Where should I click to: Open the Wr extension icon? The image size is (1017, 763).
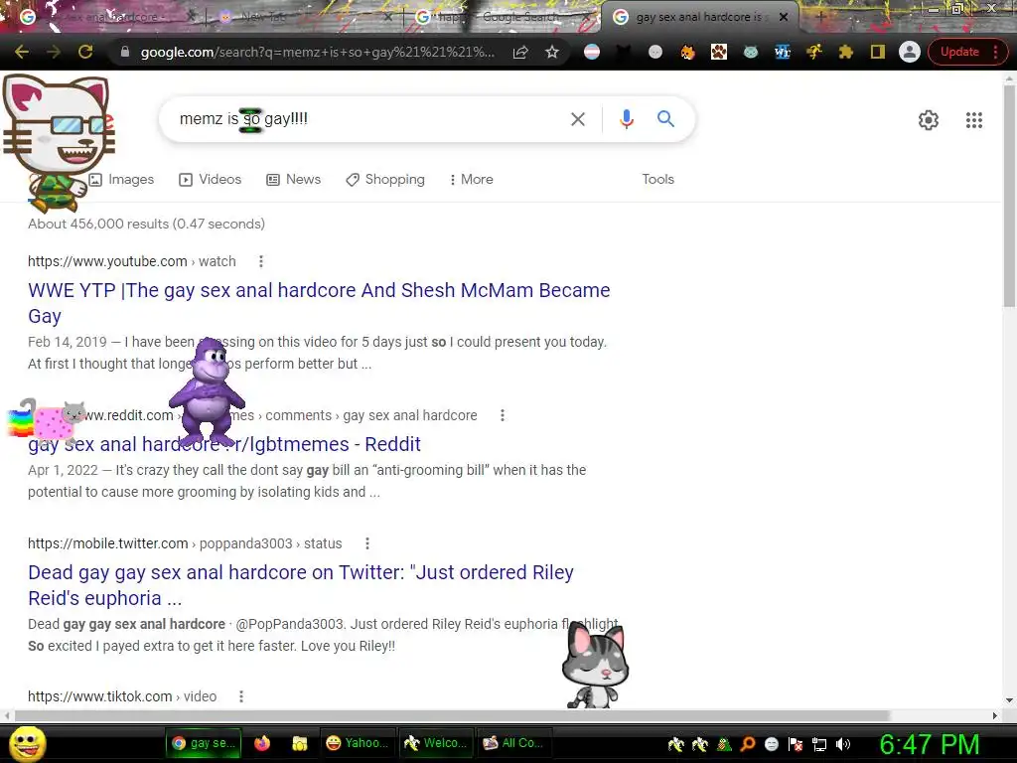783,52
